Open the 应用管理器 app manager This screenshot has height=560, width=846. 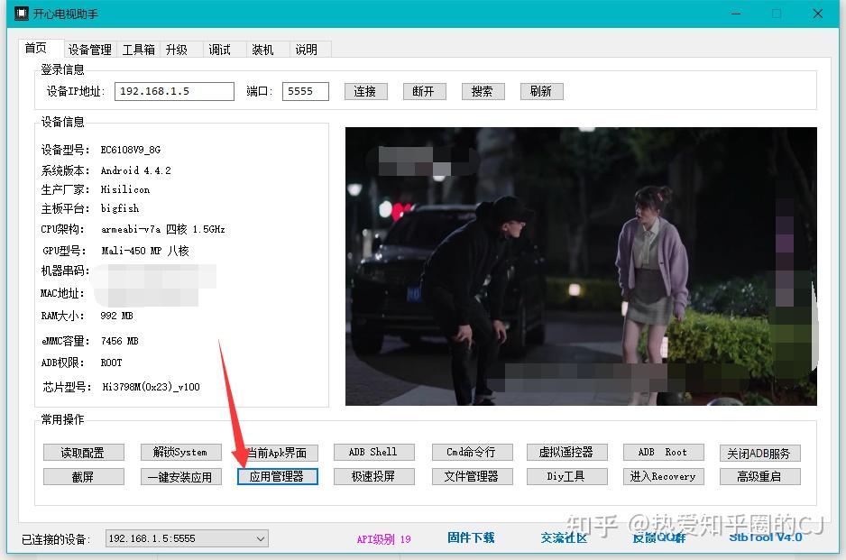(x=277, y=477)
